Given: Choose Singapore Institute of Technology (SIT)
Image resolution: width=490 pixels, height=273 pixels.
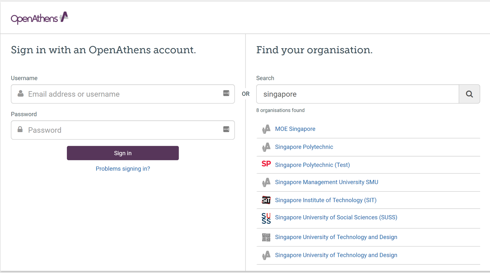Looking at the screenshot, I should [326, 200].
